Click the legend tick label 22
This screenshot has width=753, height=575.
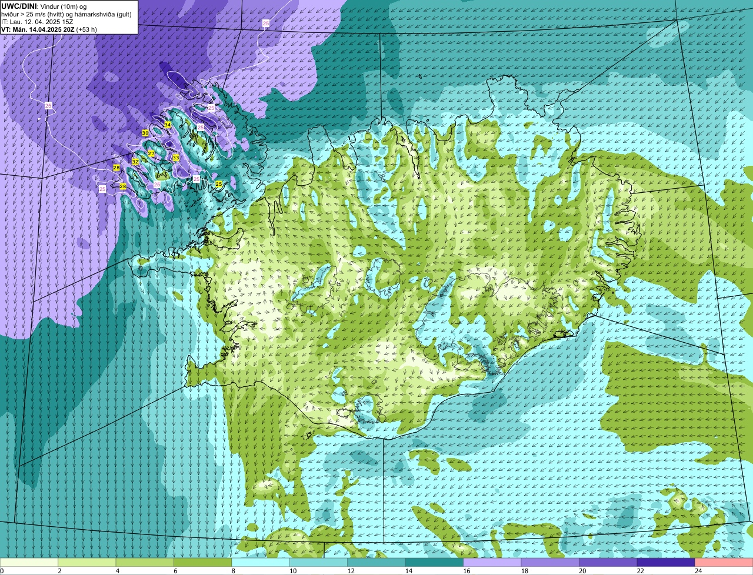coord(640,571)
